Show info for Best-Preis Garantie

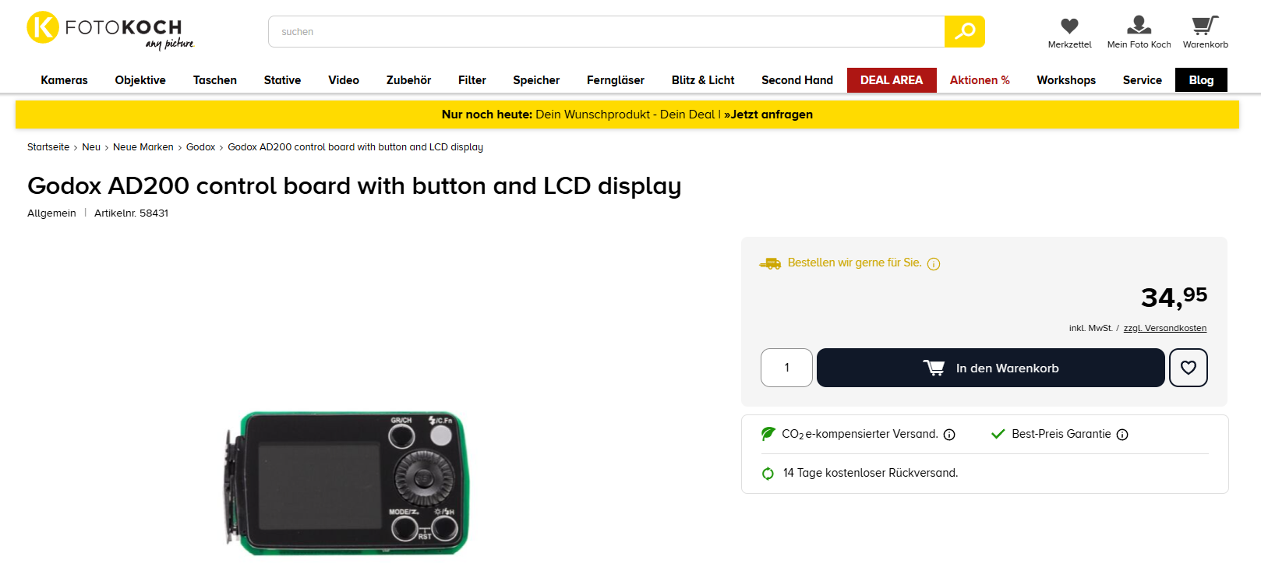pos(1122,435)
